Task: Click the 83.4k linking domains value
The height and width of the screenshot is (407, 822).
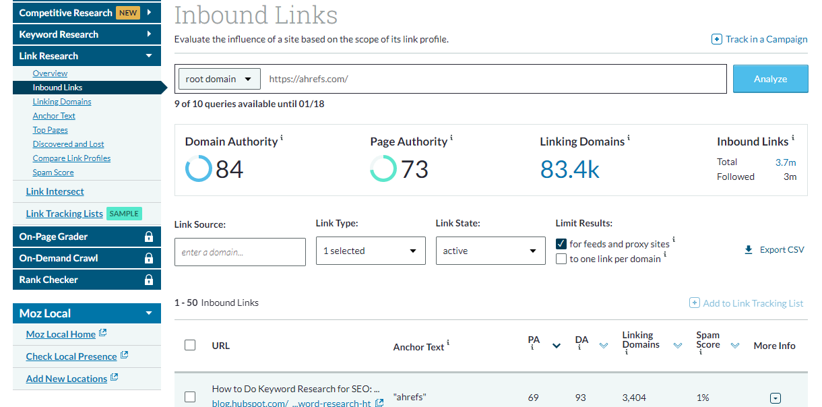Action: click(x=569, y=169)
